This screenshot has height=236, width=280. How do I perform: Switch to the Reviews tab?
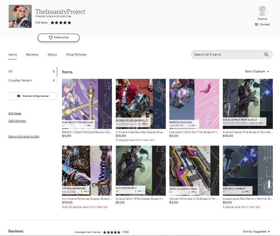32,55
